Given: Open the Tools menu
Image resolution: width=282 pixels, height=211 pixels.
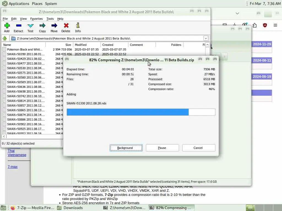Looking at the screenshot, I should (50, 19).
